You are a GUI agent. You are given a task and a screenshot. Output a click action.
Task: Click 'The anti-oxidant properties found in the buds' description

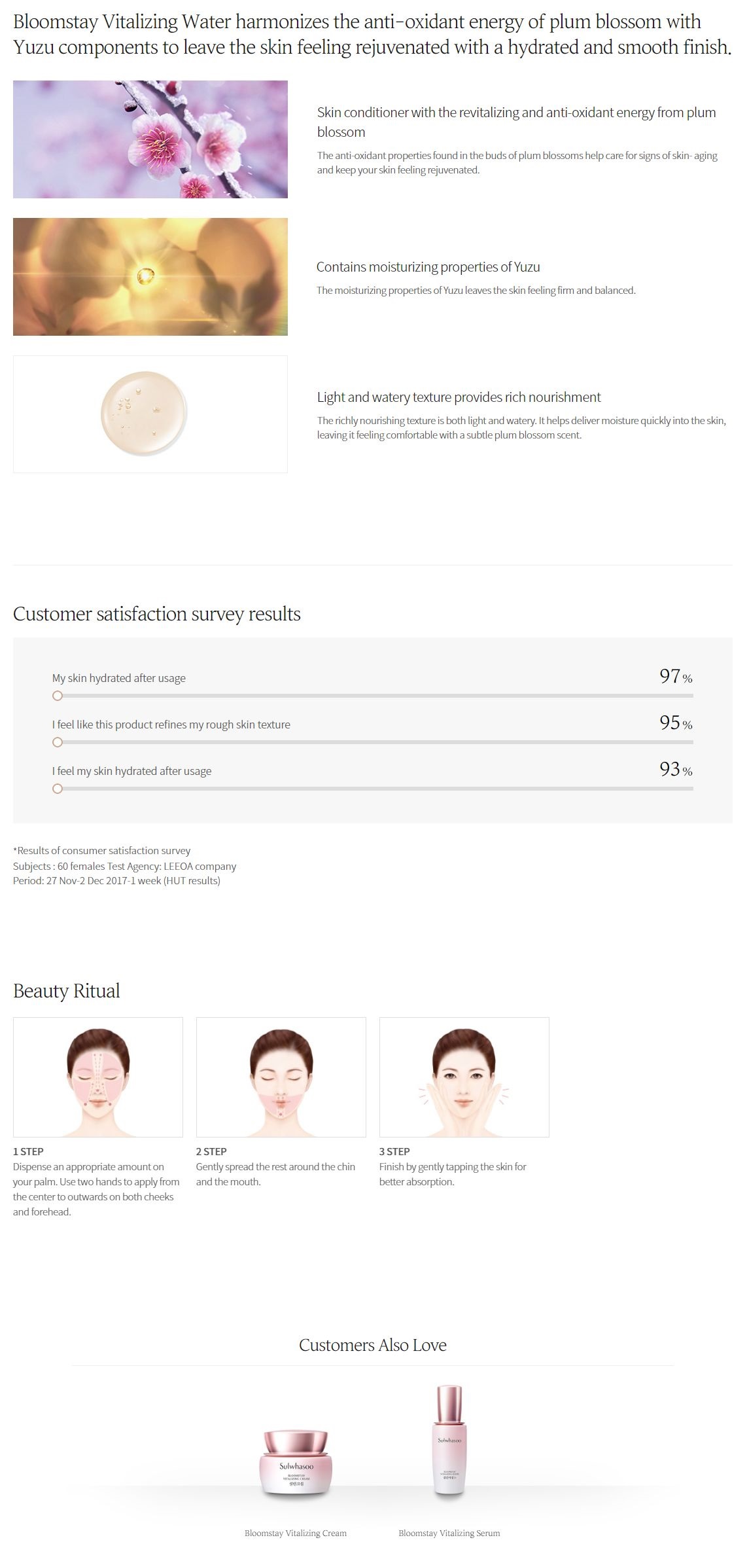517,163
